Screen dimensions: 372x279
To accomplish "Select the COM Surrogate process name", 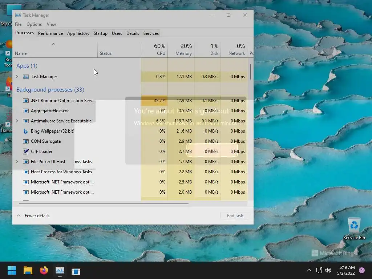I will click(x=46, y=141).
